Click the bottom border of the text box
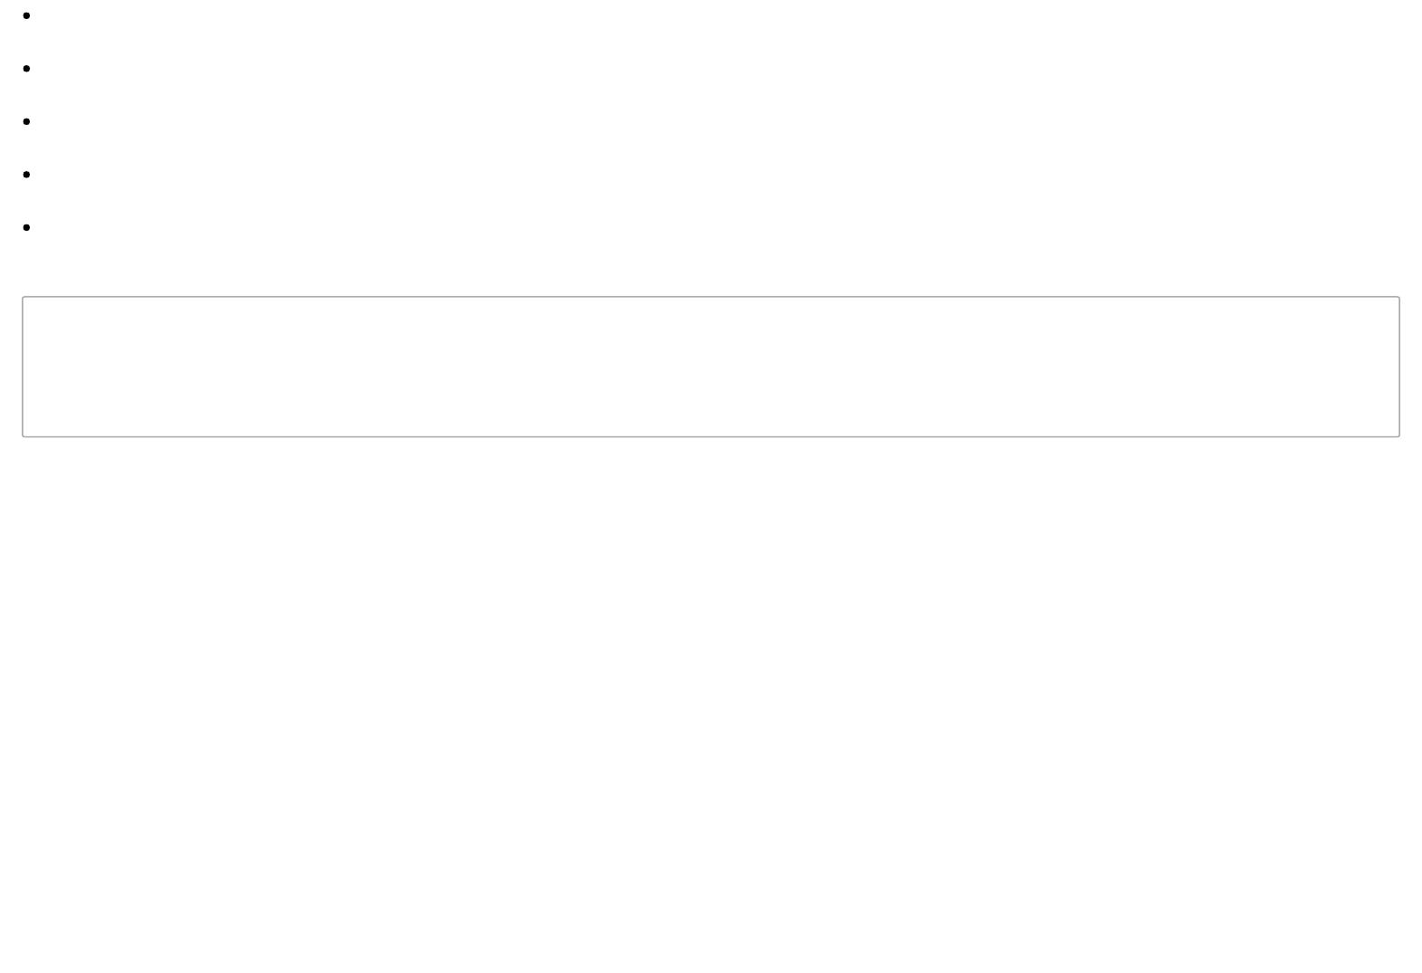Image resolution: width=1422 pixels, height=973 pixels. tap(711, 436)
